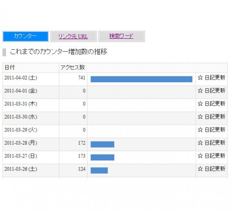
Task: Select the 2011-04-02 (土) date cell
Action: tap(31, 79)
